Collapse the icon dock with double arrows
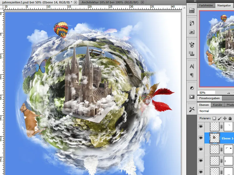 (195, 1)
